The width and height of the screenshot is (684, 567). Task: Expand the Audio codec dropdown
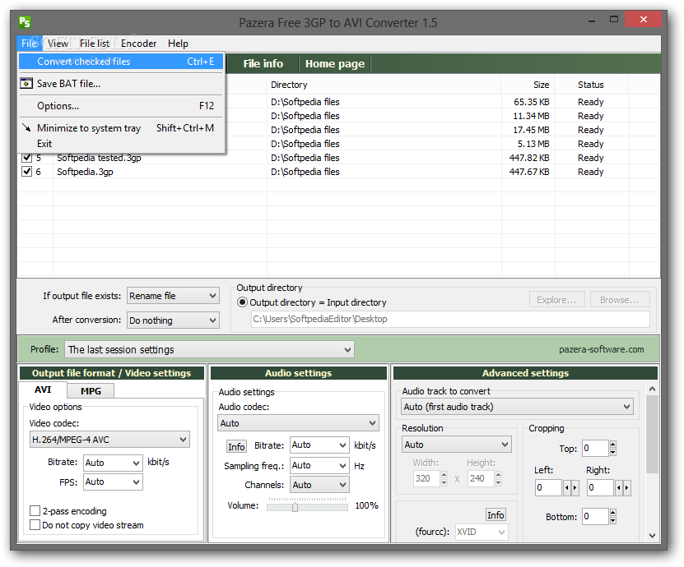(x=299, y=423)
